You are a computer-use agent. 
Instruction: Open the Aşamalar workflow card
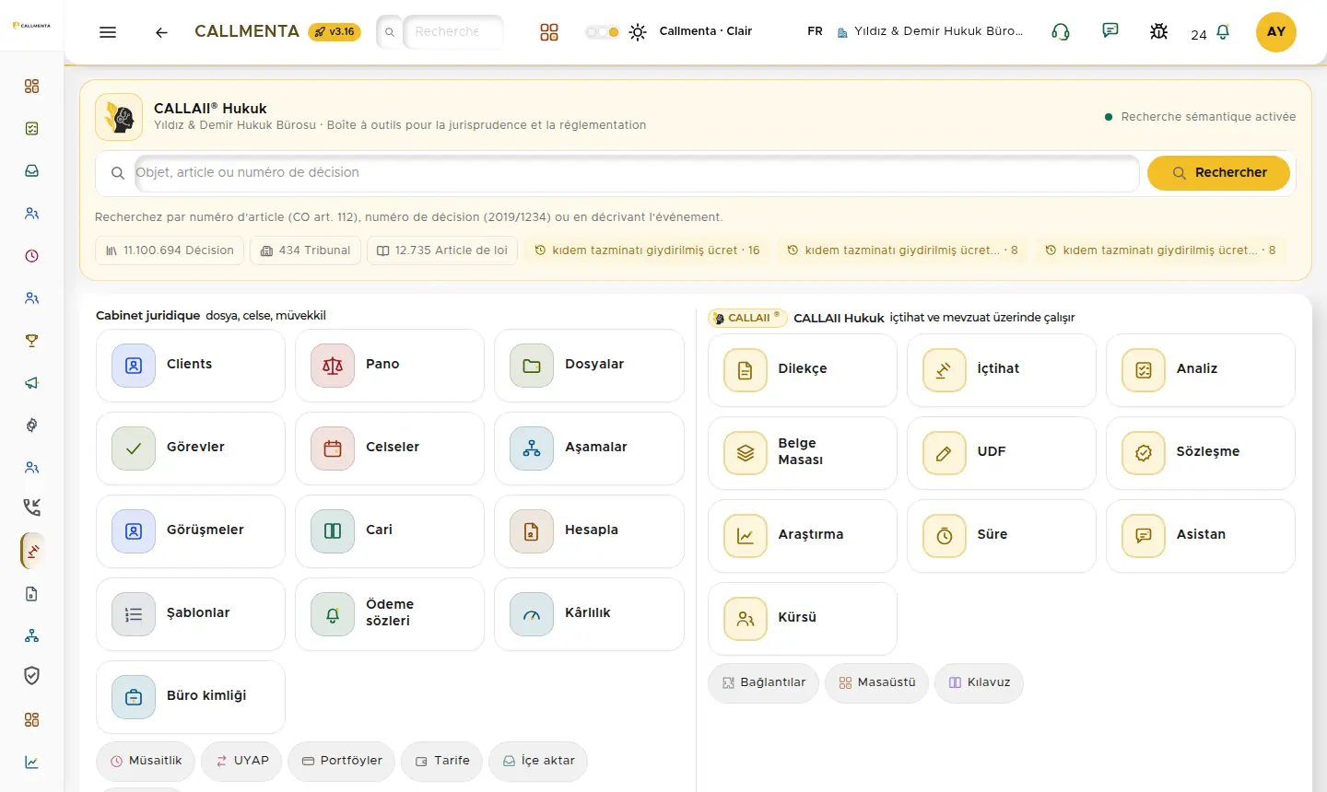(589, 448)
